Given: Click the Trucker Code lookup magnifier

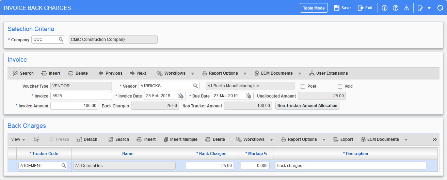Looking at the screenshot, I should point(64,166).
